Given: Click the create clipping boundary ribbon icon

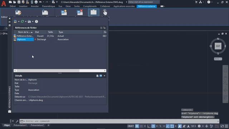Looking at the screenshot, I should tap(64, 13).
